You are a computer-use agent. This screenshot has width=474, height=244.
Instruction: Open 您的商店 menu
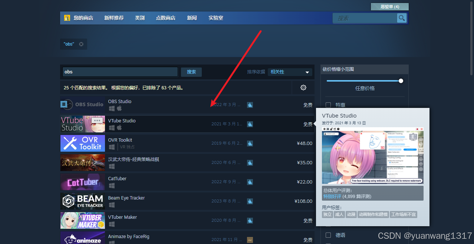(x=83, y=18)
